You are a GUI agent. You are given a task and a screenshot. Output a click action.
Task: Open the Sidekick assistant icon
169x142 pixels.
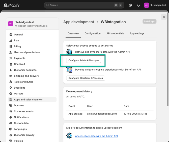click(x=130, y=5)
